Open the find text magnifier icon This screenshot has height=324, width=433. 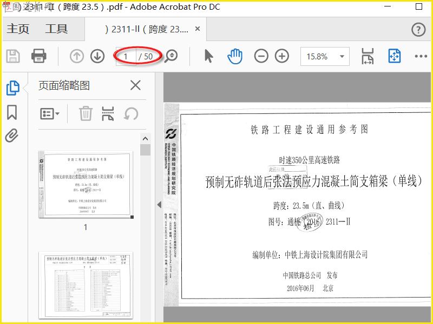click(171, 56)
